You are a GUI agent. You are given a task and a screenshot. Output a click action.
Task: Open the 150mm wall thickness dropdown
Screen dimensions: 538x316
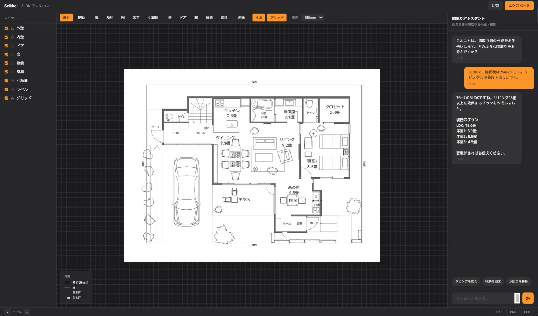(313, 17)
